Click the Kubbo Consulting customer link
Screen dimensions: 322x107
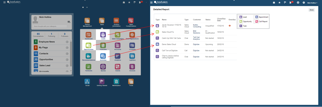coord(197,26)
